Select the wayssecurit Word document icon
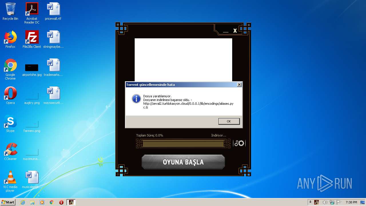 pyautogui.click(x=53, y=96)
